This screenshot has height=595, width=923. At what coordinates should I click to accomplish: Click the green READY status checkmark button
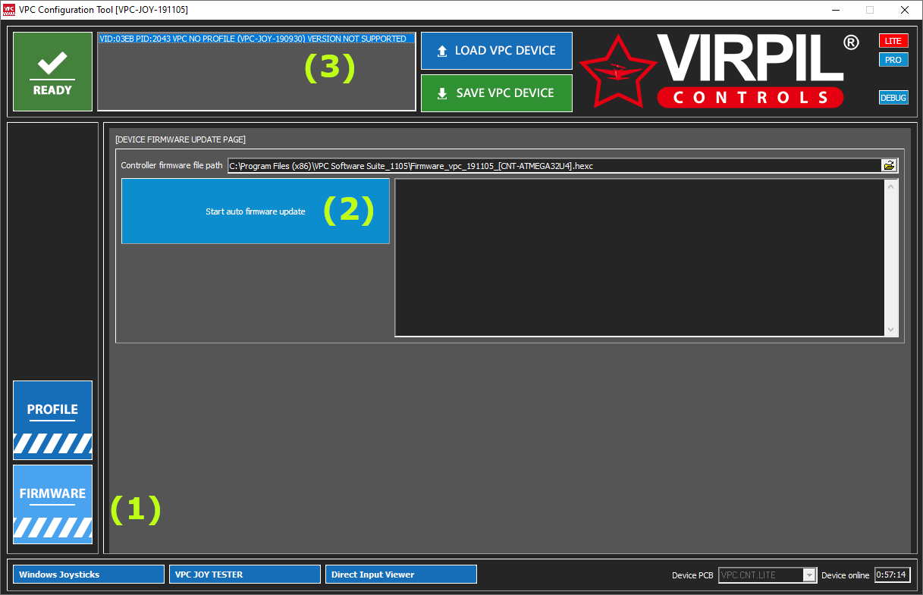click(52, 72)
